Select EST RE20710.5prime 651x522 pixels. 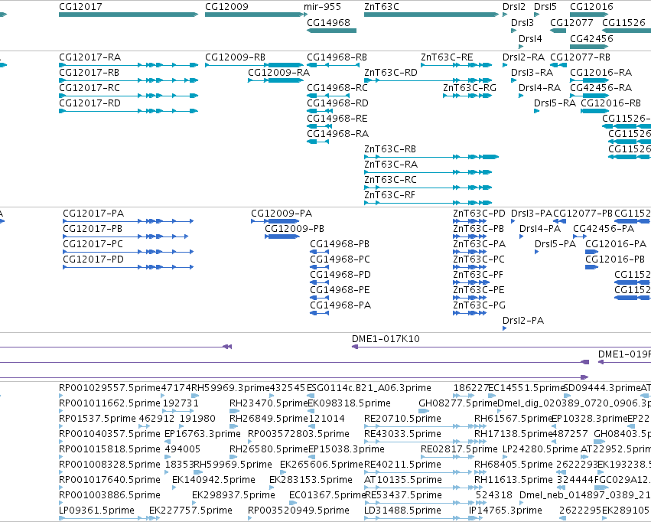tap(402, 419)
